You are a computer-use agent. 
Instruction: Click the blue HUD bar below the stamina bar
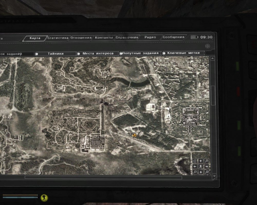tap(20, 197)
